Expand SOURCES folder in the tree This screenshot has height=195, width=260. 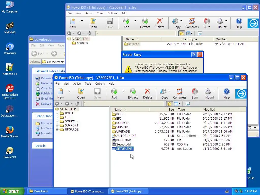(x=57, y=121)
